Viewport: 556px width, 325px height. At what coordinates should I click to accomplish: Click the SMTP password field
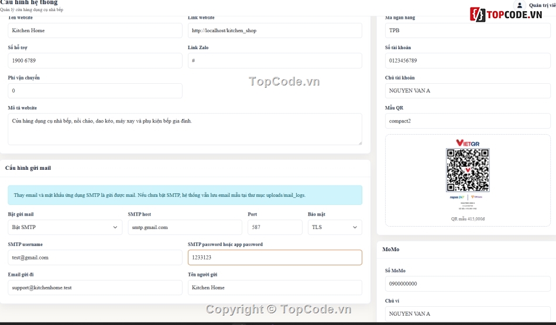click(x=275, y=258)
